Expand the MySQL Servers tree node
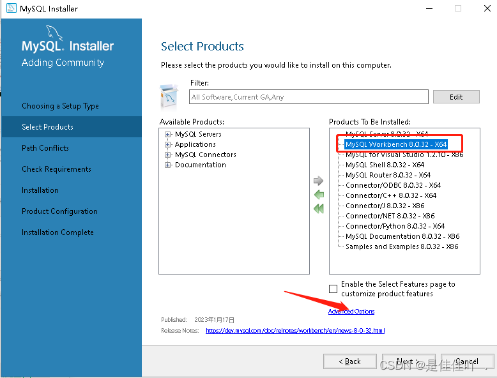This screenshot has width=497, height=378. tap(167, 134)
